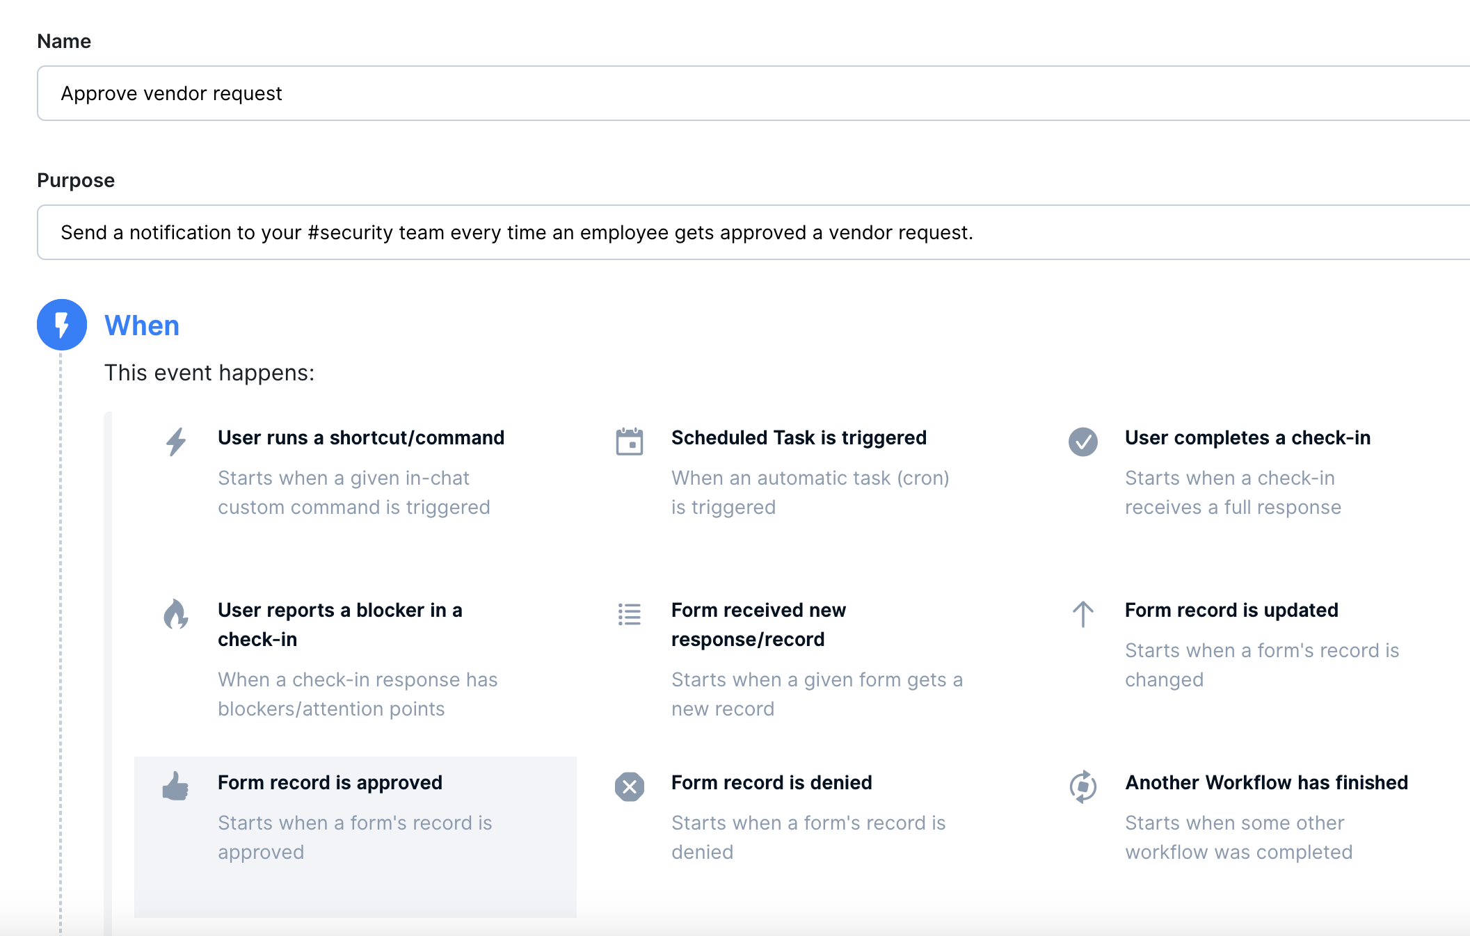The image size is (1470, 936).
Task: Click the check-in checkmark circle icon
Action: coord(1083,442)
